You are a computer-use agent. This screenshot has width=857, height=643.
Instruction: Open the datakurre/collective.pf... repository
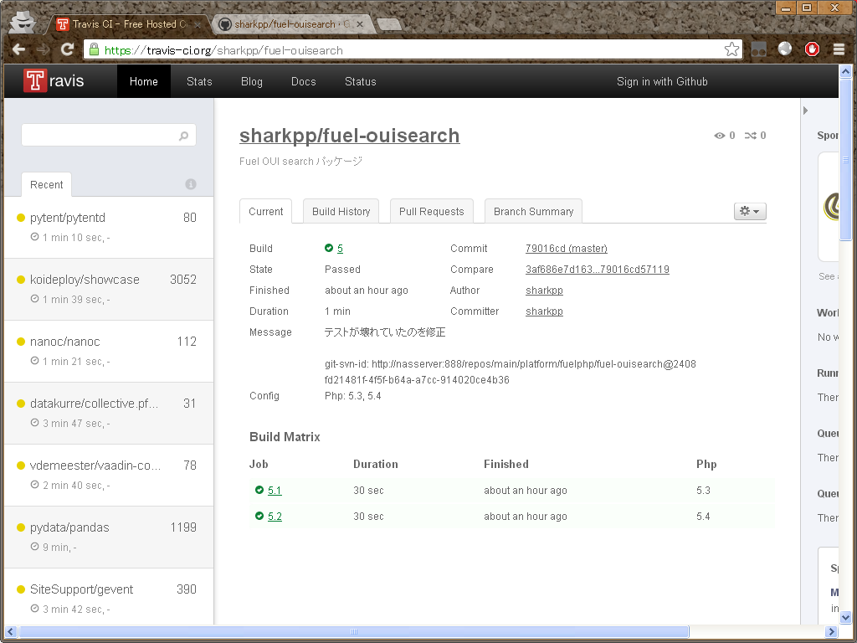[x=94, y=404]
